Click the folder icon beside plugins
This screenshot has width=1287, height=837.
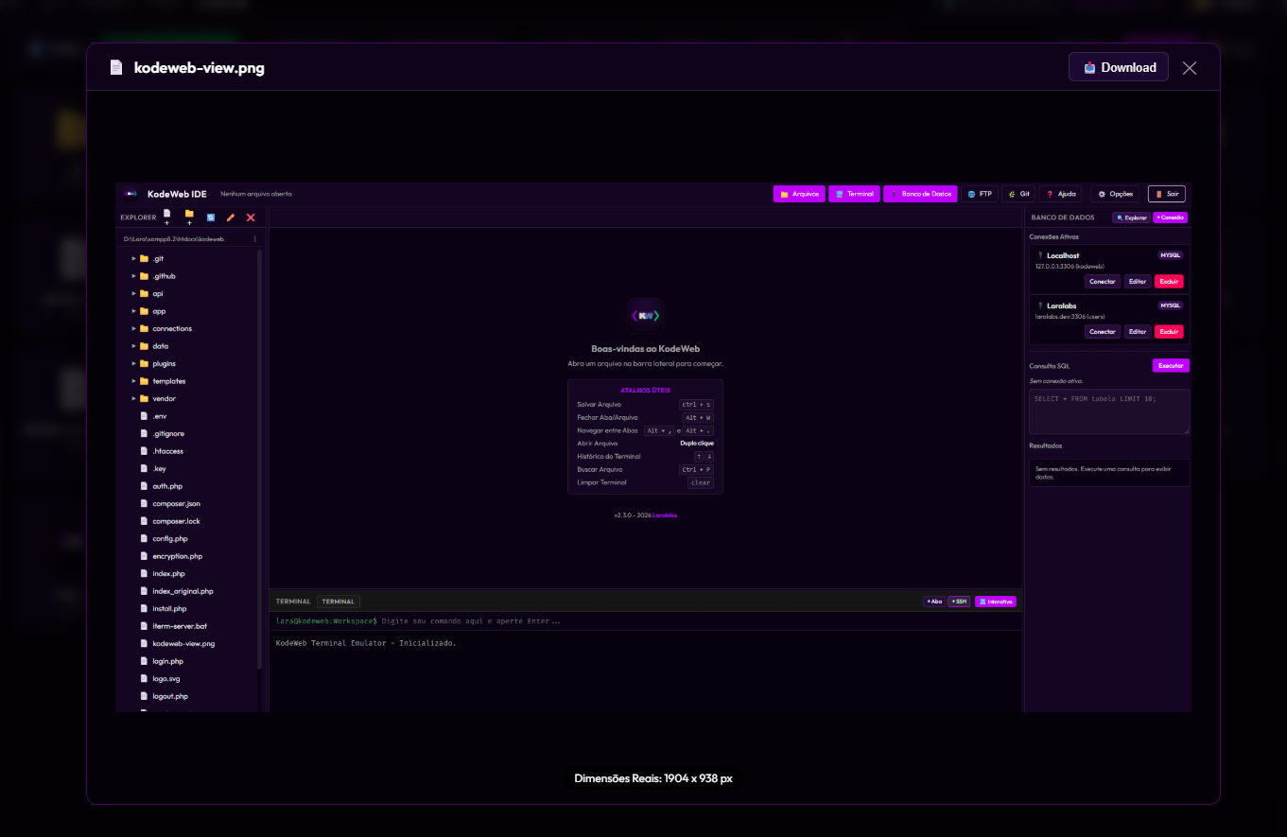click(x=144, y=363)
